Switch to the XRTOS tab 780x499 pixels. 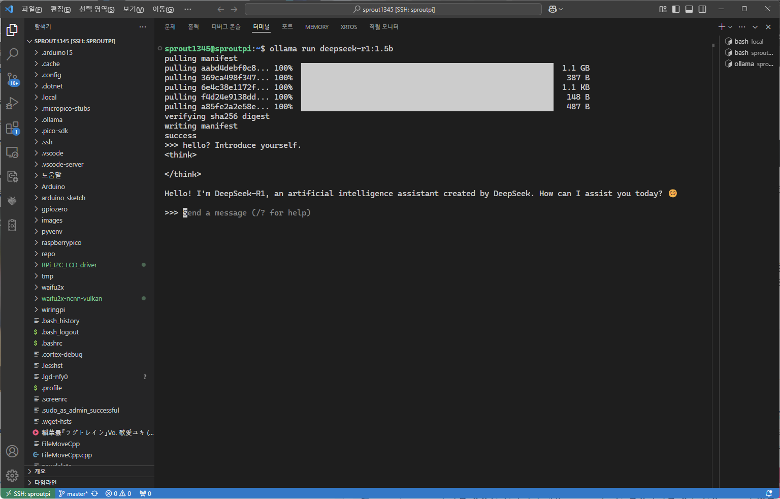pos(349,27)
